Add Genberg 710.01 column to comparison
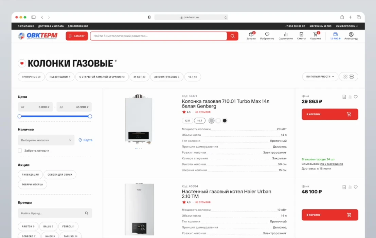The height and width of the screenshot is (238, 376). tap(350, 97)
